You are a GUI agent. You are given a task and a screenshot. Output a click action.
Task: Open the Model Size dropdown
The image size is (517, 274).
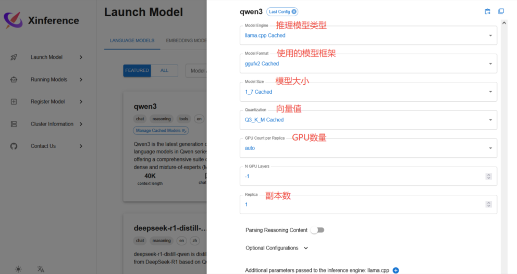tap(368, 92)
